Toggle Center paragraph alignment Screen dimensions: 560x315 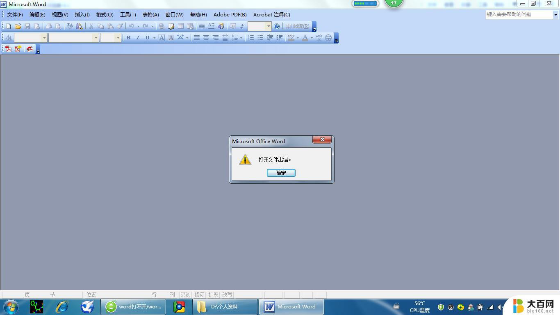pos(206,38)
